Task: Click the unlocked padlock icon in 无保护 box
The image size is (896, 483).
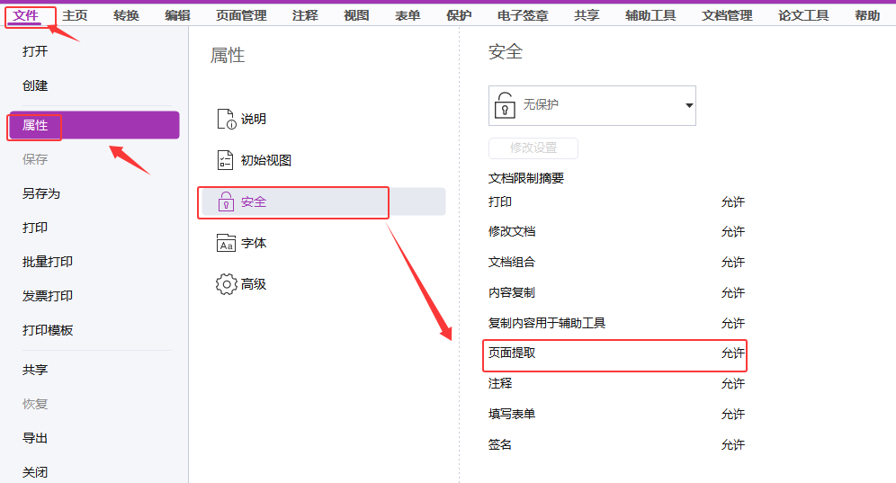Action: coord(506,105)
